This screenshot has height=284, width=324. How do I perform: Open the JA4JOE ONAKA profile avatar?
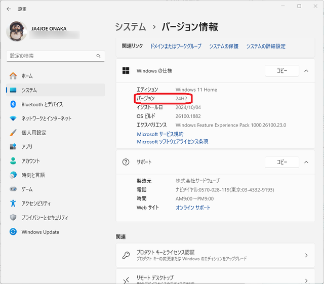coord(17,31)
